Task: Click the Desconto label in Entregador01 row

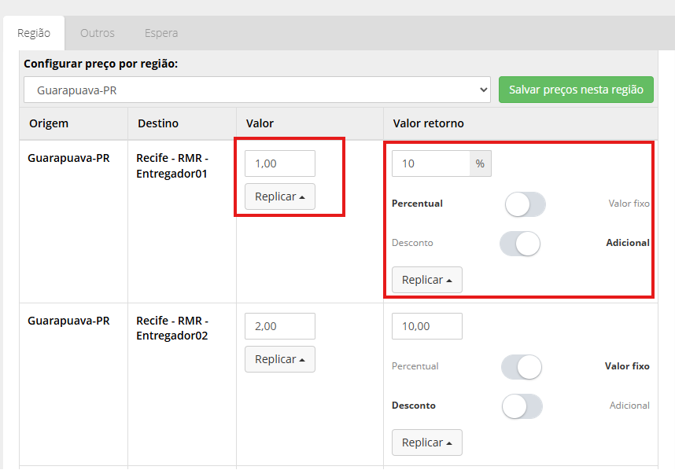Action: tap(412, 243)
